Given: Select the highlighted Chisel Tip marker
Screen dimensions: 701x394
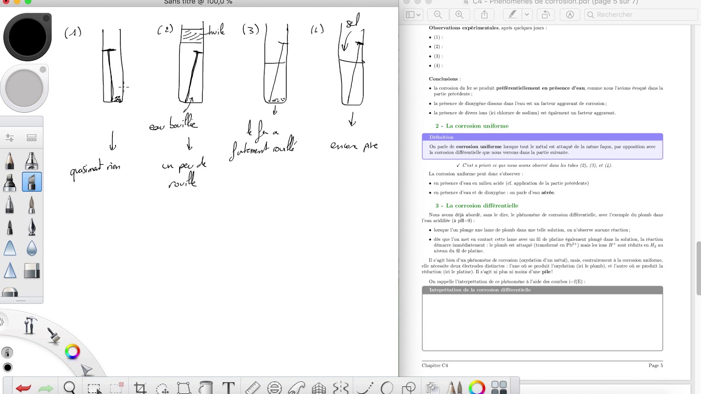Looking at the screenshot, I should click(32, 182).
